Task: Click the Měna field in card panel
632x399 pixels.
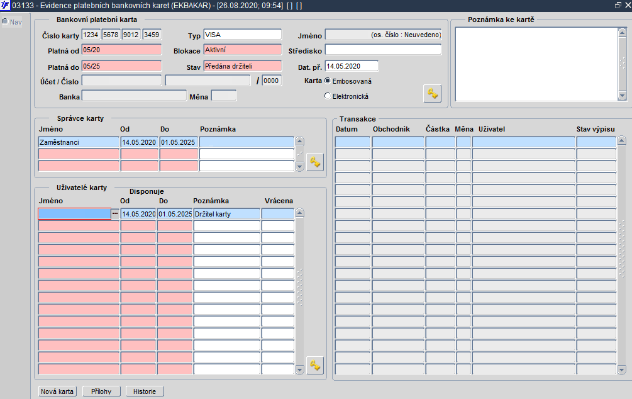Action: coord(224,96)
